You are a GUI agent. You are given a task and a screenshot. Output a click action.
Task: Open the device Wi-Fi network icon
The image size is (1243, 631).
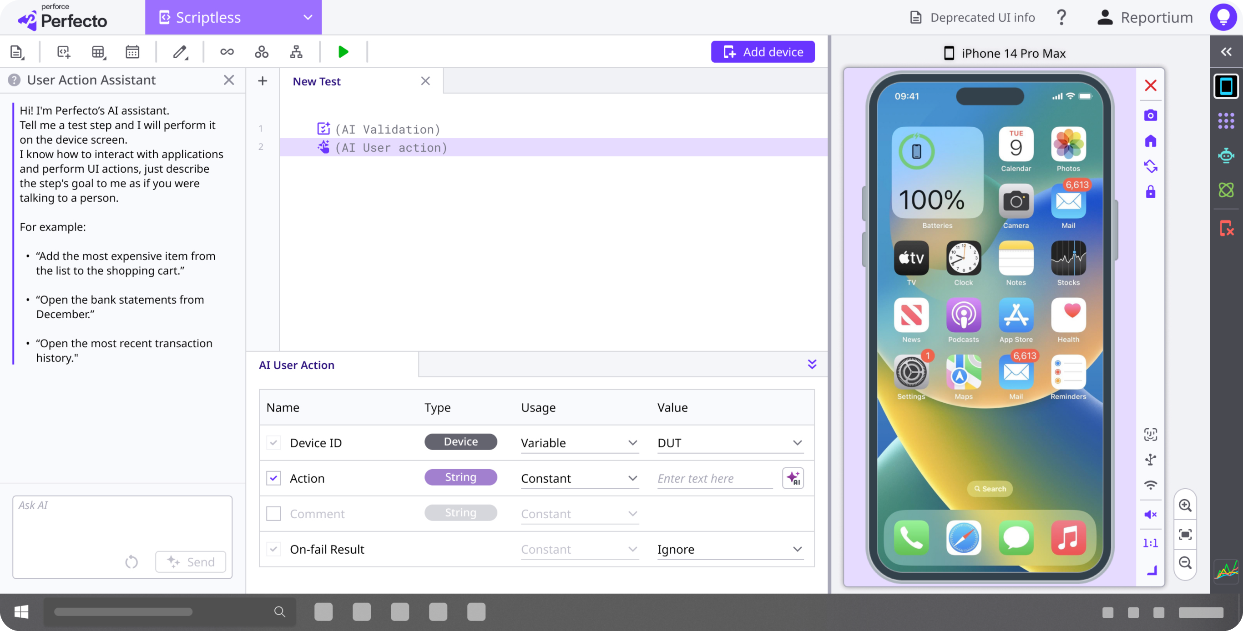(1150, 485)
